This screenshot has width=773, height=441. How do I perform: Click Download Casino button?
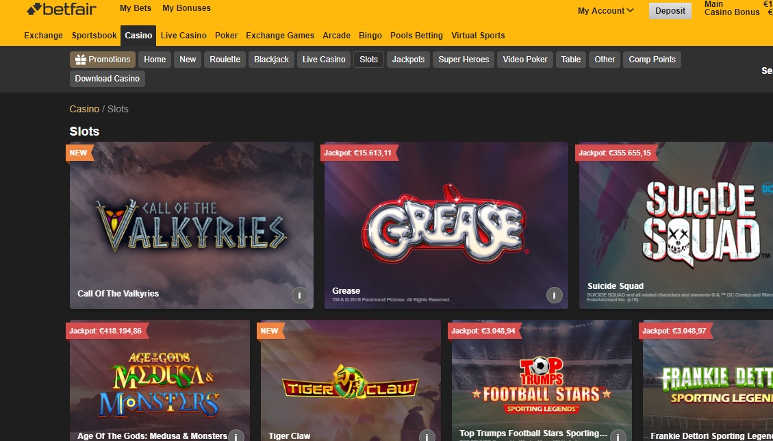click(x=107, y=79)
